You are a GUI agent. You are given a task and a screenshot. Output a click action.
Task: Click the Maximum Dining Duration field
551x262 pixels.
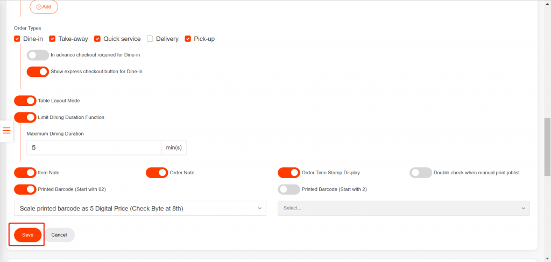point(94,147)
